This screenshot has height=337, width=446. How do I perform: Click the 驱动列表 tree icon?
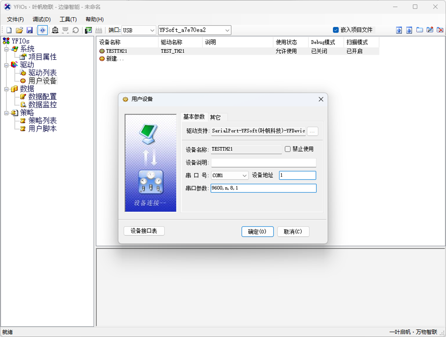23,73
